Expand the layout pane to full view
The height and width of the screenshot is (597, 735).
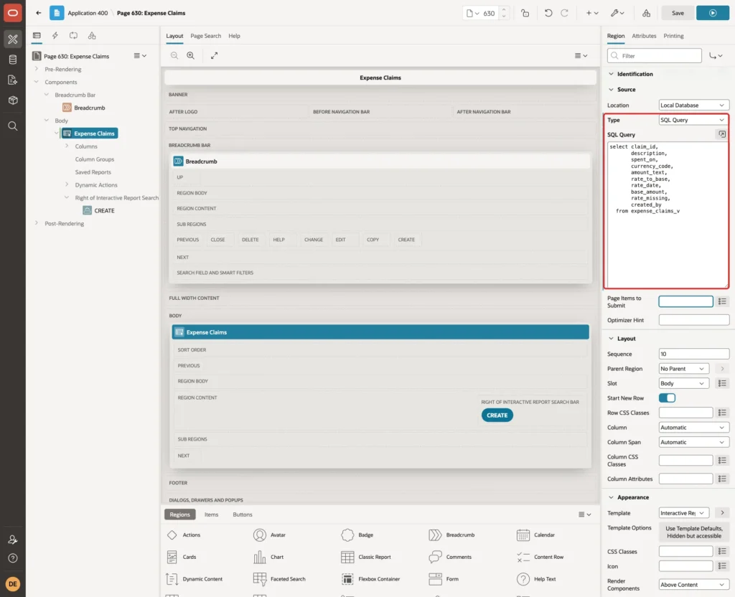pos(214,55)
